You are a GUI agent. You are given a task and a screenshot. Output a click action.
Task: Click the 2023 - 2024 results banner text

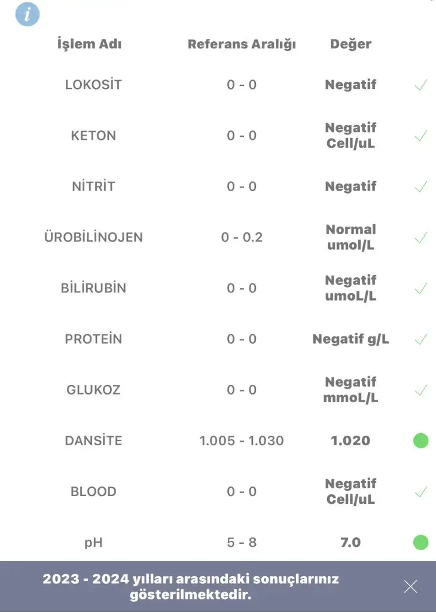pyautogui.click(x=191, y=587)
